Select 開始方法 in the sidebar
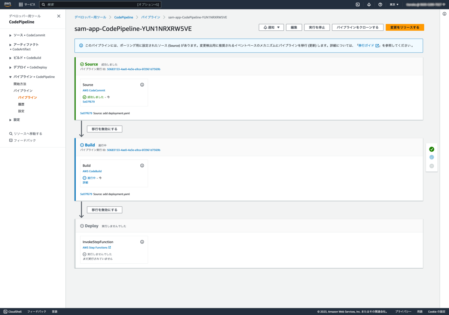Screen dimensions: 449x315 click(x=20, y=84)
